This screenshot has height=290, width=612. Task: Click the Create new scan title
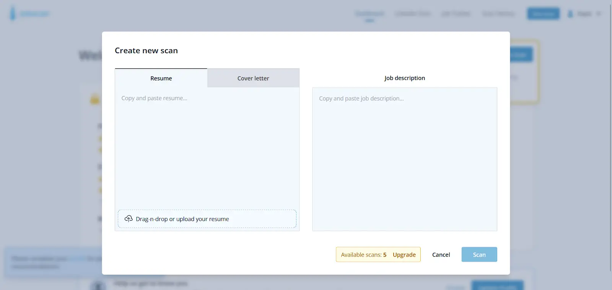click(146, 51)
